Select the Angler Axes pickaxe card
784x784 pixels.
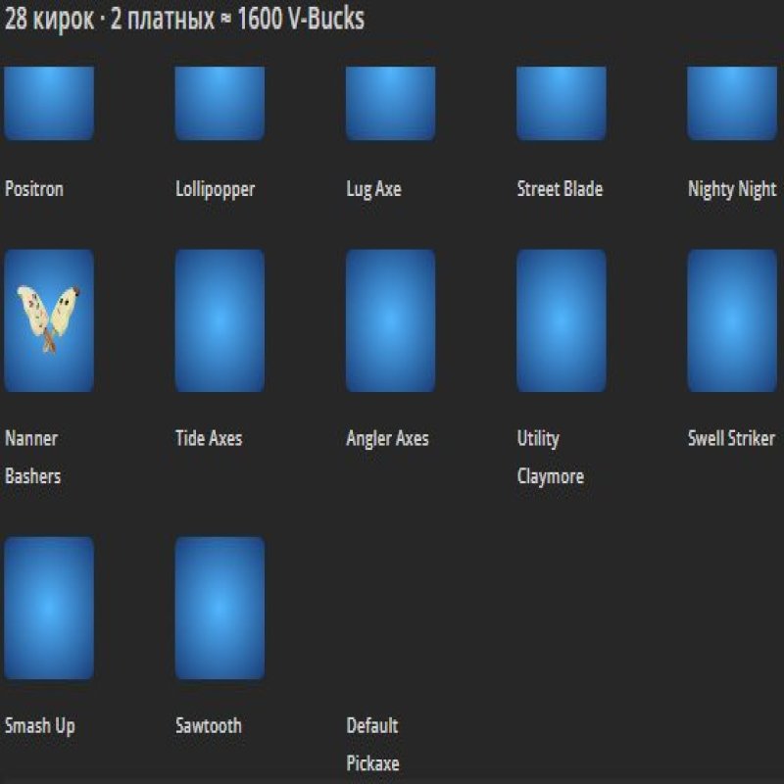(390, 321)
